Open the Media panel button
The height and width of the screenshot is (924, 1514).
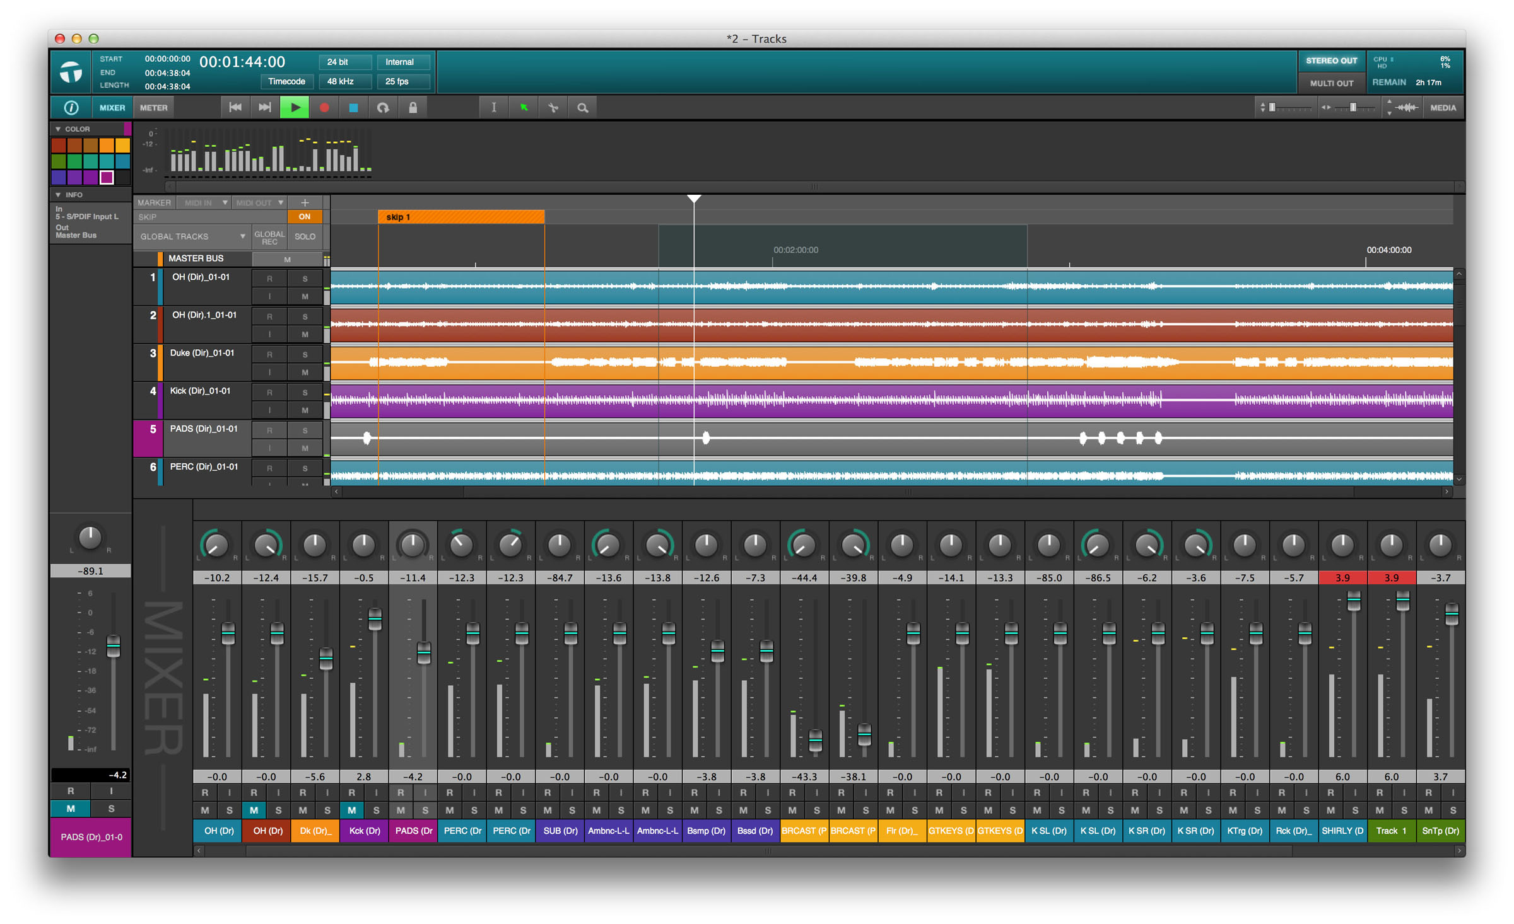click(x=1443, y=108)
